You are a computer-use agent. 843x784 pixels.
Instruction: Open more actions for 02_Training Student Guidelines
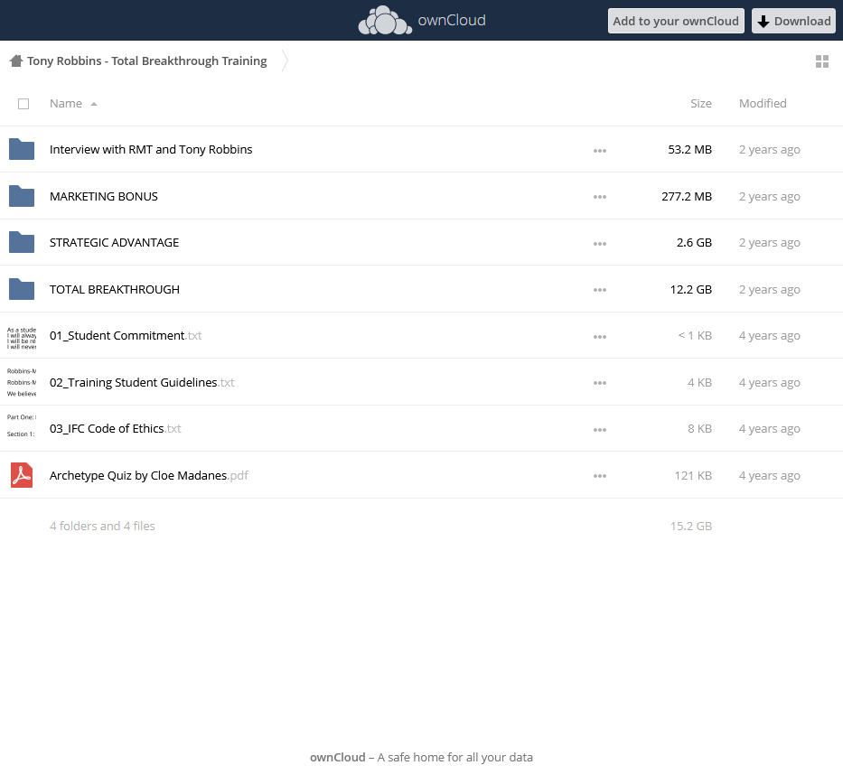600,383
